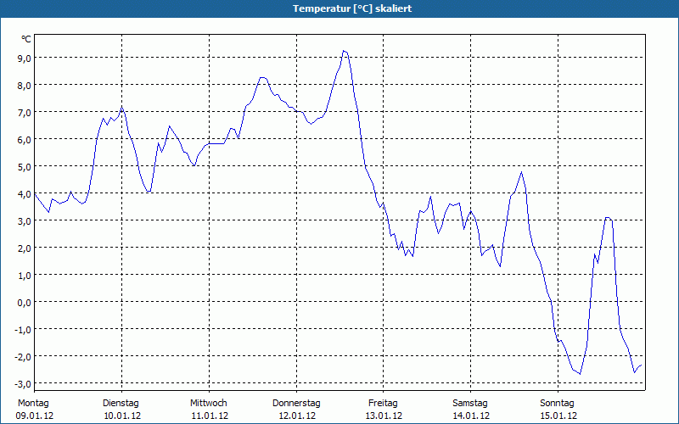Click the °C unit label
Viewport: 679px width, 424px height.
[26, 39]
